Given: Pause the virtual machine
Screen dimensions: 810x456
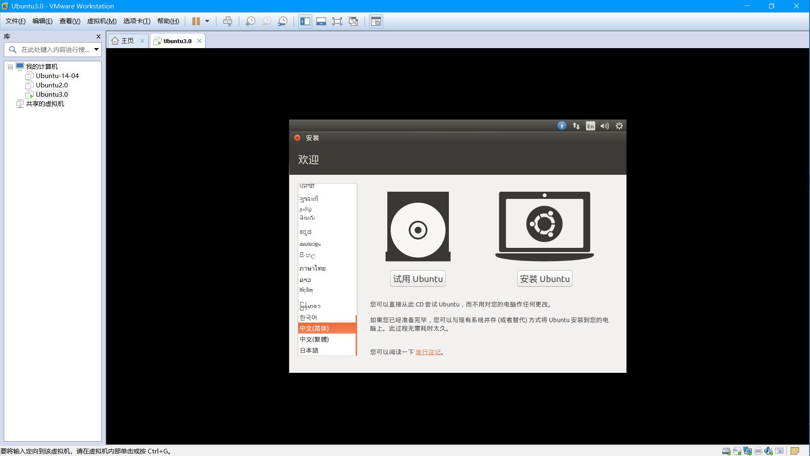Looking at the screenshot, I should point(196,21).
